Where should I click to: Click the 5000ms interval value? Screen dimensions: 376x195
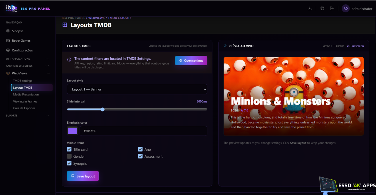click(x=202, y=102)
